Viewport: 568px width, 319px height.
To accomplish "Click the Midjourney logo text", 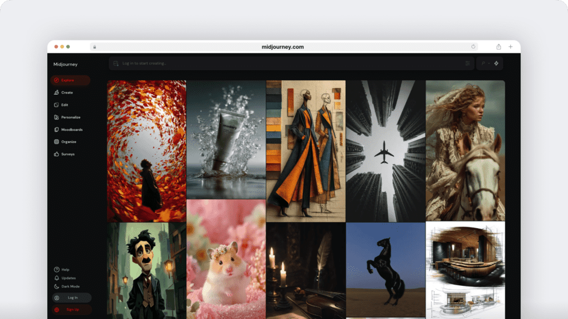I will [x=65, y=64].
